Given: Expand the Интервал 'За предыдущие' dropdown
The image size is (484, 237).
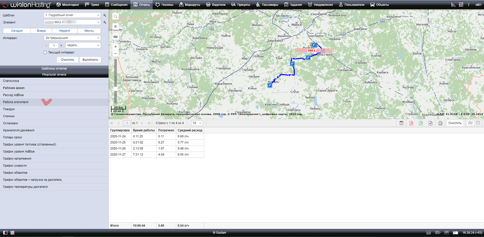Looking at the screenshot, I should [72, 38].
